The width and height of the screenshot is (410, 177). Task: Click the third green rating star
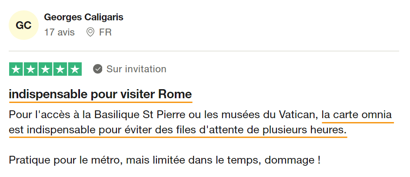pyautogui.click(x=46, y=69)
